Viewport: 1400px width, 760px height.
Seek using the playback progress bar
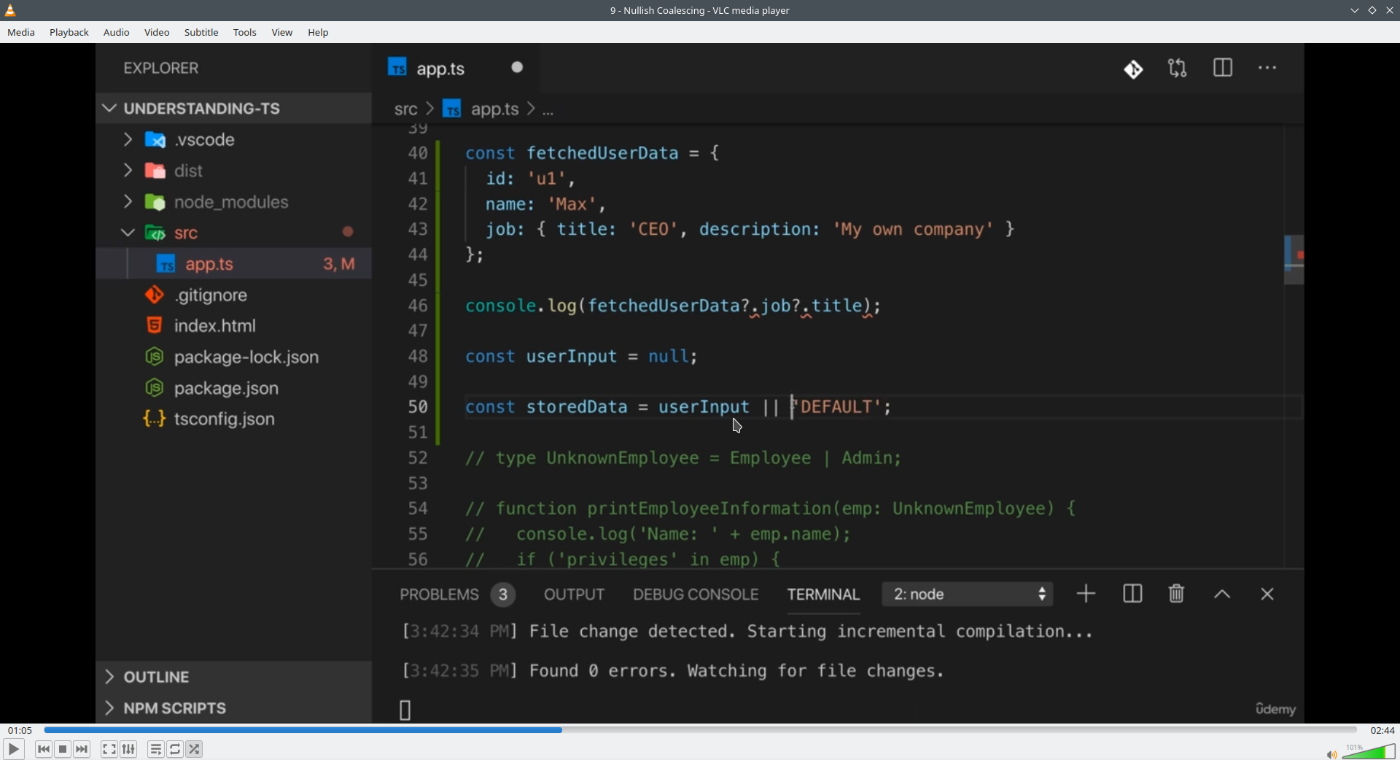(x=700, y=730)
